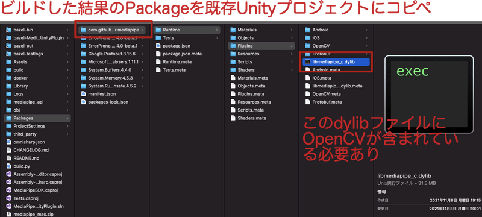The width and height of the screenshot is (482, 217).
Task: Select the mediapipe_api folder icon
Action: coord(9,102)
